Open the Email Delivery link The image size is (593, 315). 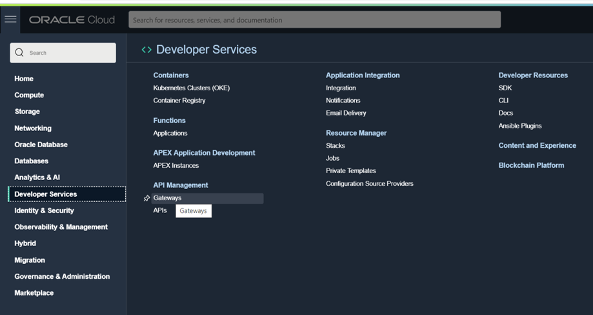346,113
